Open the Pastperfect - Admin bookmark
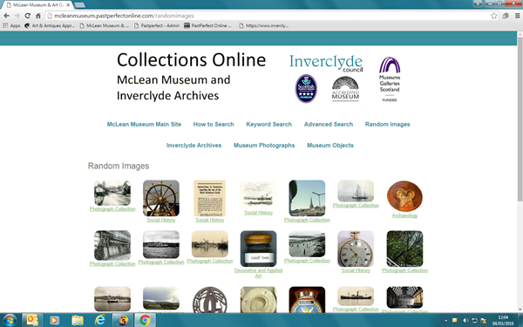The width and height of the screenshot is (523, 327). pos(157,25)
